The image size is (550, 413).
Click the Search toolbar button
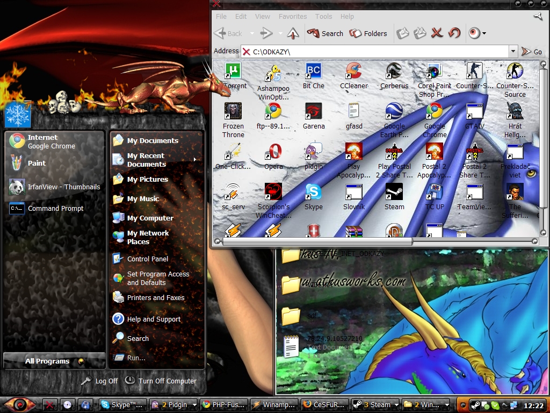pyautogui.click(x=325, y=33)
